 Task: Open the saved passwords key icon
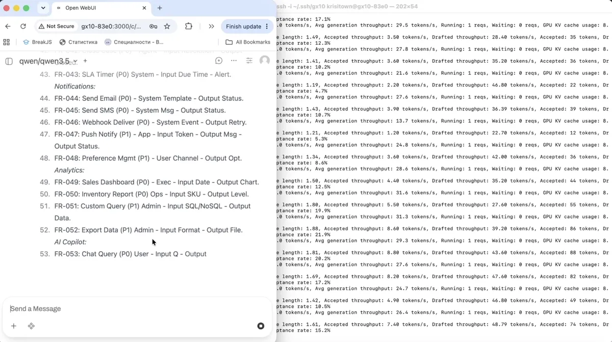point(153,27)
